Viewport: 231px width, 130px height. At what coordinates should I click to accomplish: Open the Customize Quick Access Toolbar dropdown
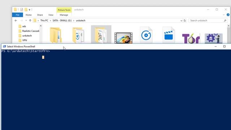(30, 10)
